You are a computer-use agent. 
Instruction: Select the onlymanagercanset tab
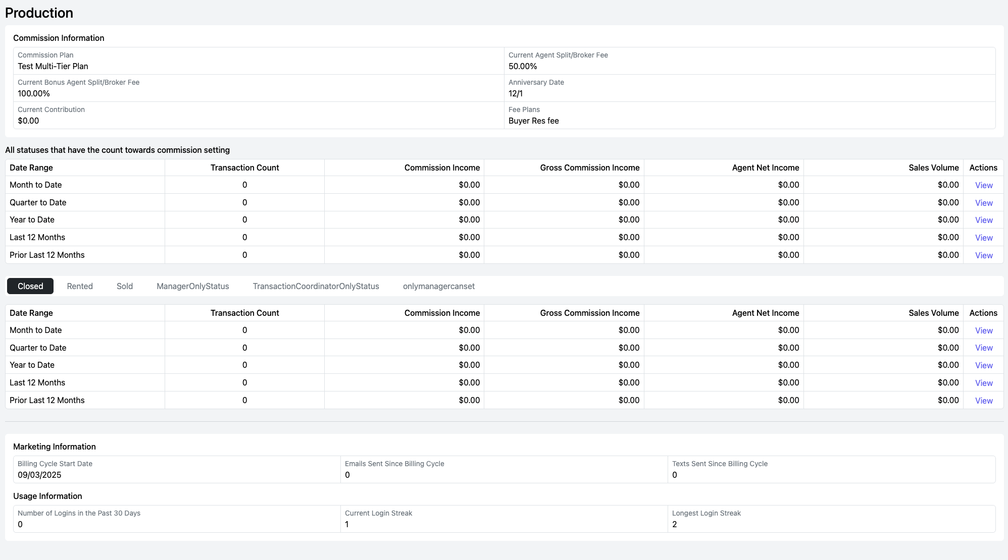click(x=438, y=286)
